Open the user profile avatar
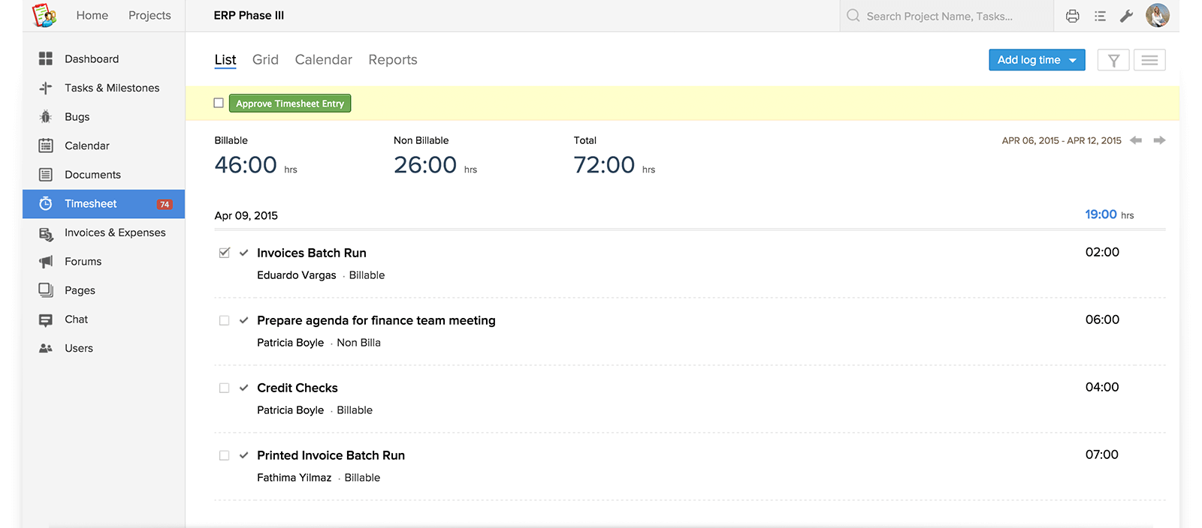The image size is (1202, 528). (x=1157, y=16)
